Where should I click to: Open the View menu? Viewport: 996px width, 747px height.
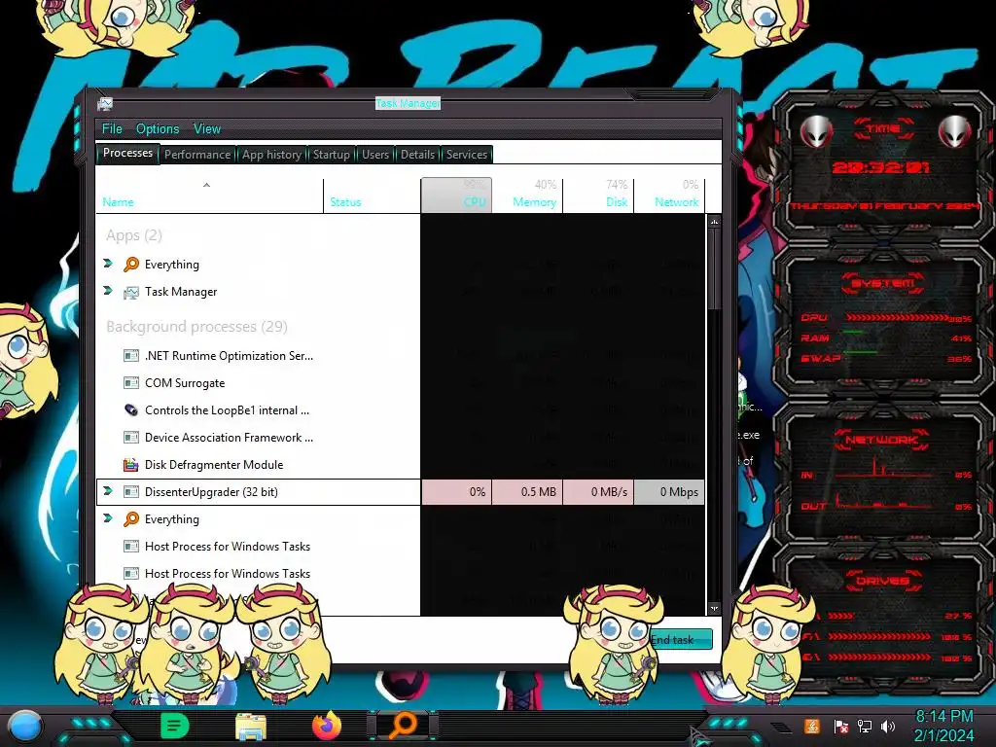coord(207,129)
